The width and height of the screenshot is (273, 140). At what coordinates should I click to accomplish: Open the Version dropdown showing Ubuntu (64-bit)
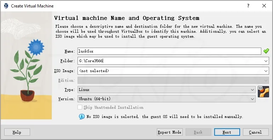(166, 99)
